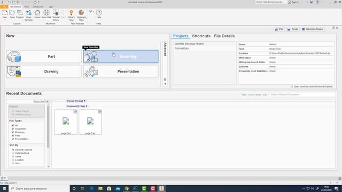Sort recent documents by Location

click(13, 160)
